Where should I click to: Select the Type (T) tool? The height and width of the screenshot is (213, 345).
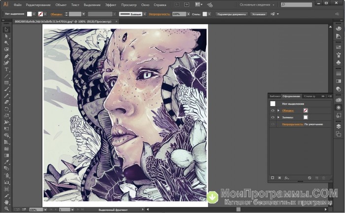point(6,70)
